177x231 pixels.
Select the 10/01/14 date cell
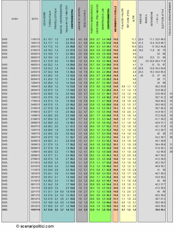[35, 210]
